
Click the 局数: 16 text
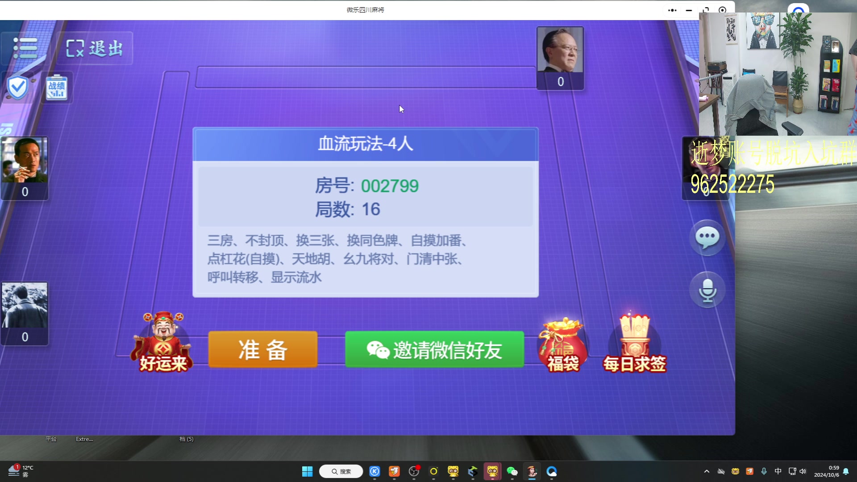pos(348,209)
